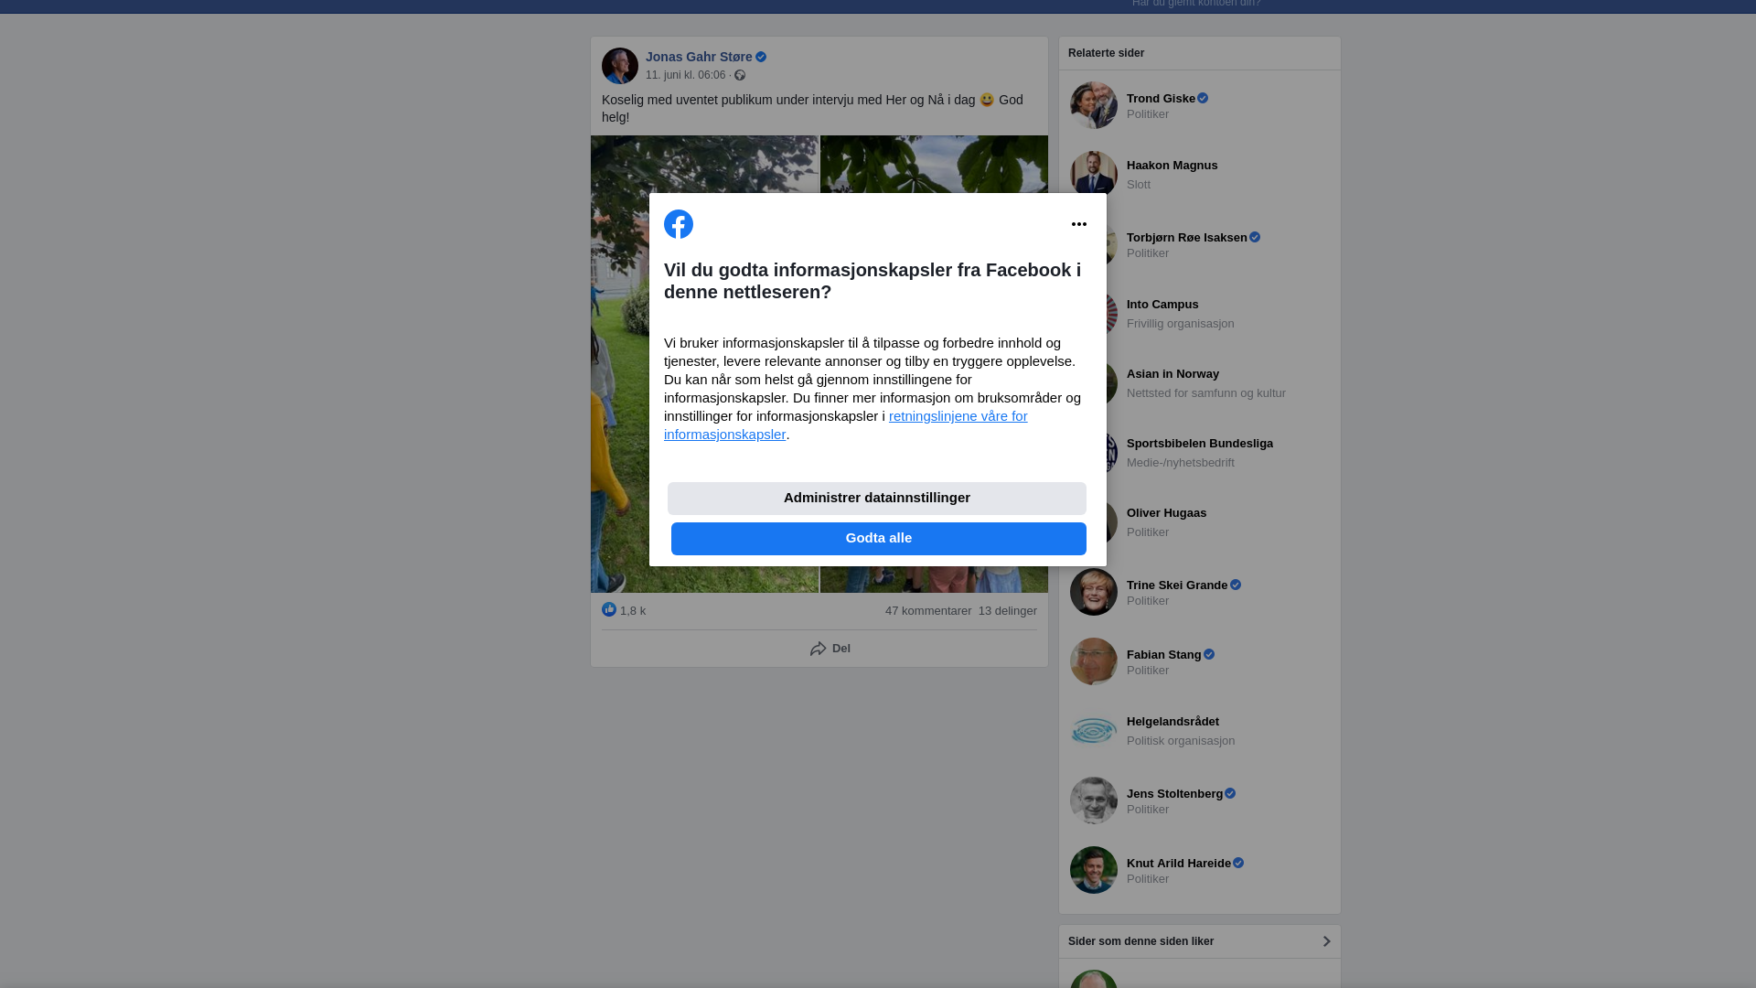Click the 'Del' share button
This screenshot has width=1756, height=988.
click(x=830, y=649)
